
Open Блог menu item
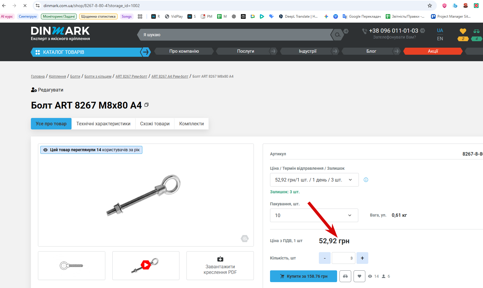point(371,51)
